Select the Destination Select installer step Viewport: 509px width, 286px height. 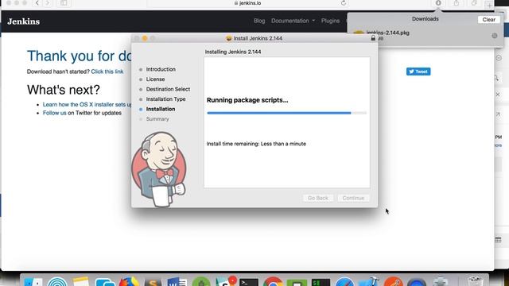pyautogui.click(x=168, y=89)
